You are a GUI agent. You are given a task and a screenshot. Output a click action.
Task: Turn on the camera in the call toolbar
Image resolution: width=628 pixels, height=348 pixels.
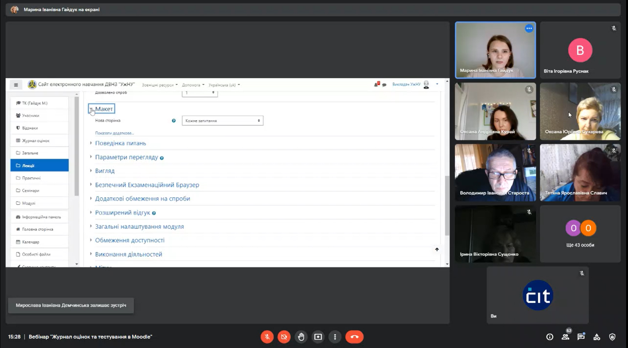click(284, 337)
